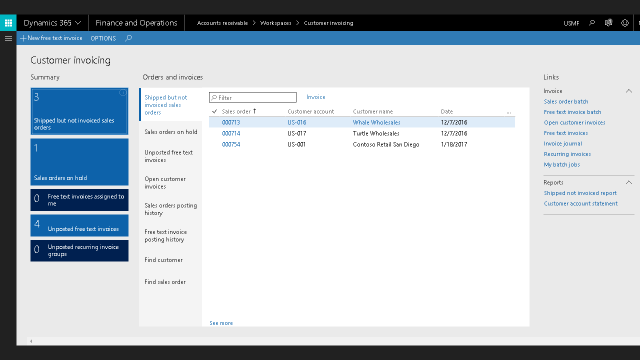Click the See more link
The width and height of the screenshot is (640, 360).
[221, 323]
